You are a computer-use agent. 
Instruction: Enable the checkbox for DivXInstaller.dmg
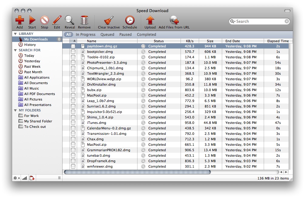point(73,84)
